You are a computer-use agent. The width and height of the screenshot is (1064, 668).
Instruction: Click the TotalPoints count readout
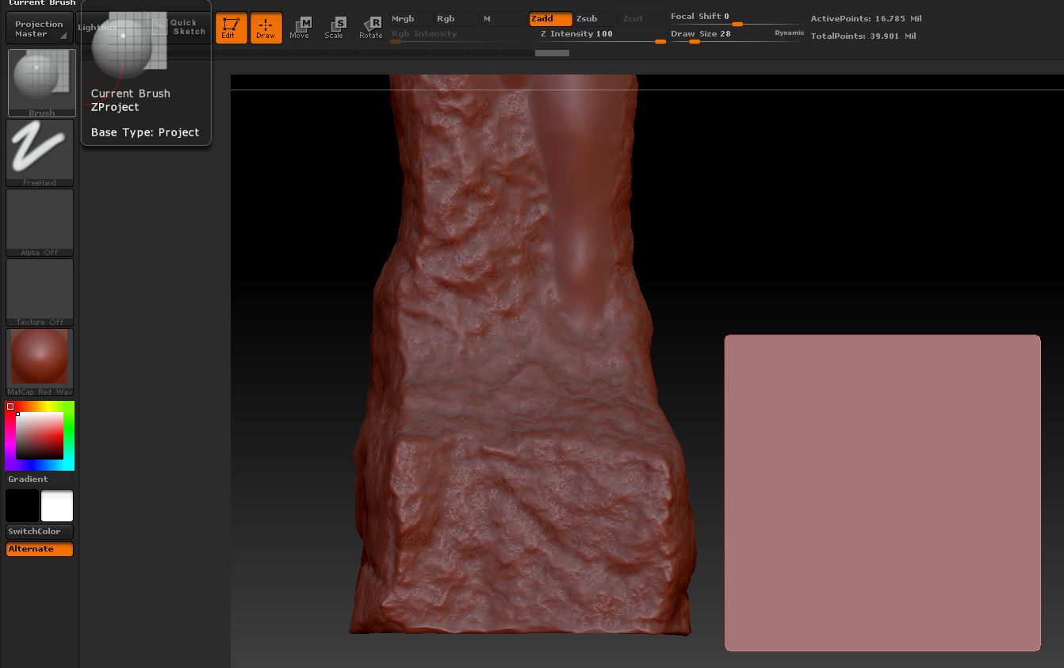[863, 36]
